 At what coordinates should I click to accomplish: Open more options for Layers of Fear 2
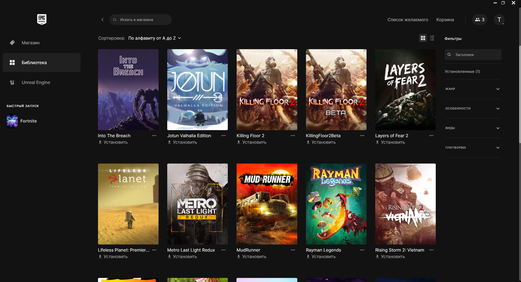(x=431, y=136)
